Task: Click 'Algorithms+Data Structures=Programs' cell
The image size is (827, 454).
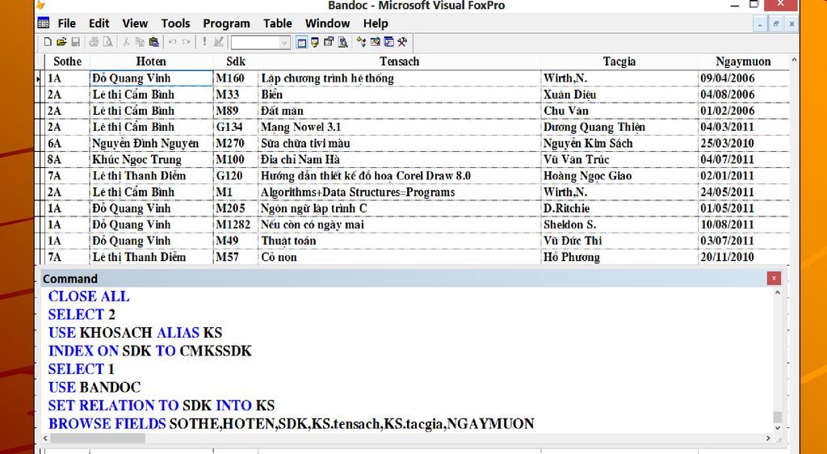Action: pyautogui.click(x=399, y=192)
